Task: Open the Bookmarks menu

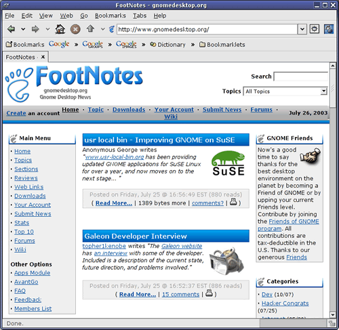Action: 111,16
